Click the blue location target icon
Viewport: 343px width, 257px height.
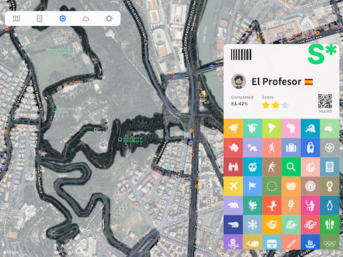pos(63,19)
